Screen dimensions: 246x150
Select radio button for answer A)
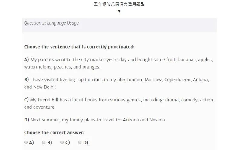click(x=26, y=142)
